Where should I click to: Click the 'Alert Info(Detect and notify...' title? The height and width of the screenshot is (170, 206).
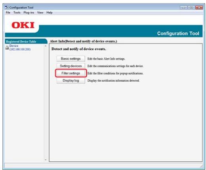[x=83, y=41]
